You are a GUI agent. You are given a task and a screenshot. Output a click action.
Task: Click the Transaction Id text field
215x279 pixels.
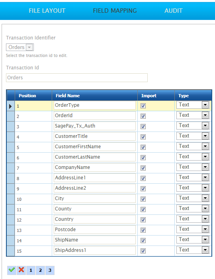pos(77,78)
